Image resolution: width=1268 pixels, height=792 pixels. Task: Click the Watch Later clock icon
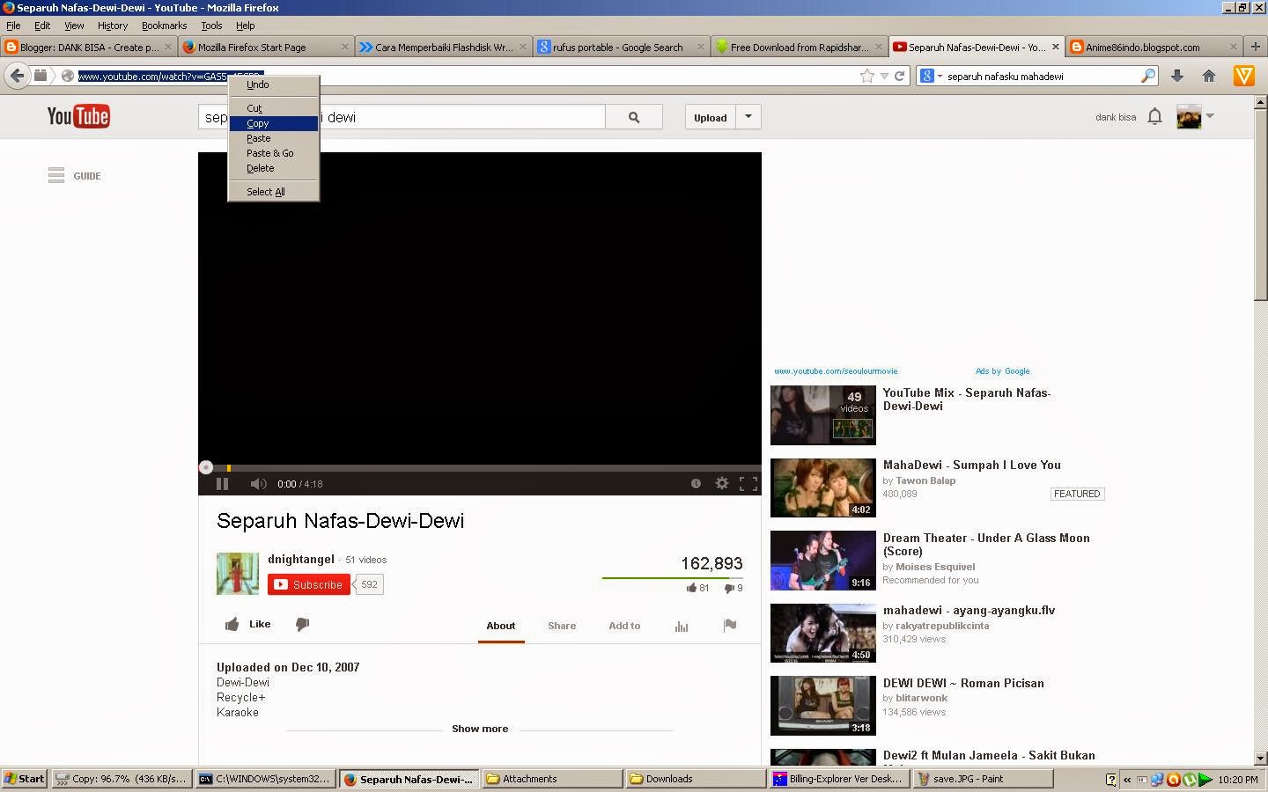pos(696,483)
